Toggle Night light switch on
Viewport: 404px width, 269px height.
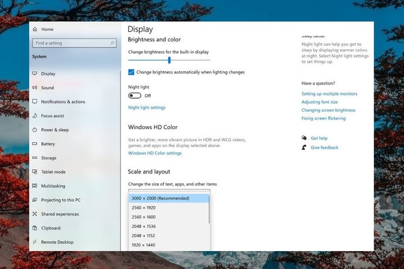pyautogui.click(x=135, y=96)
